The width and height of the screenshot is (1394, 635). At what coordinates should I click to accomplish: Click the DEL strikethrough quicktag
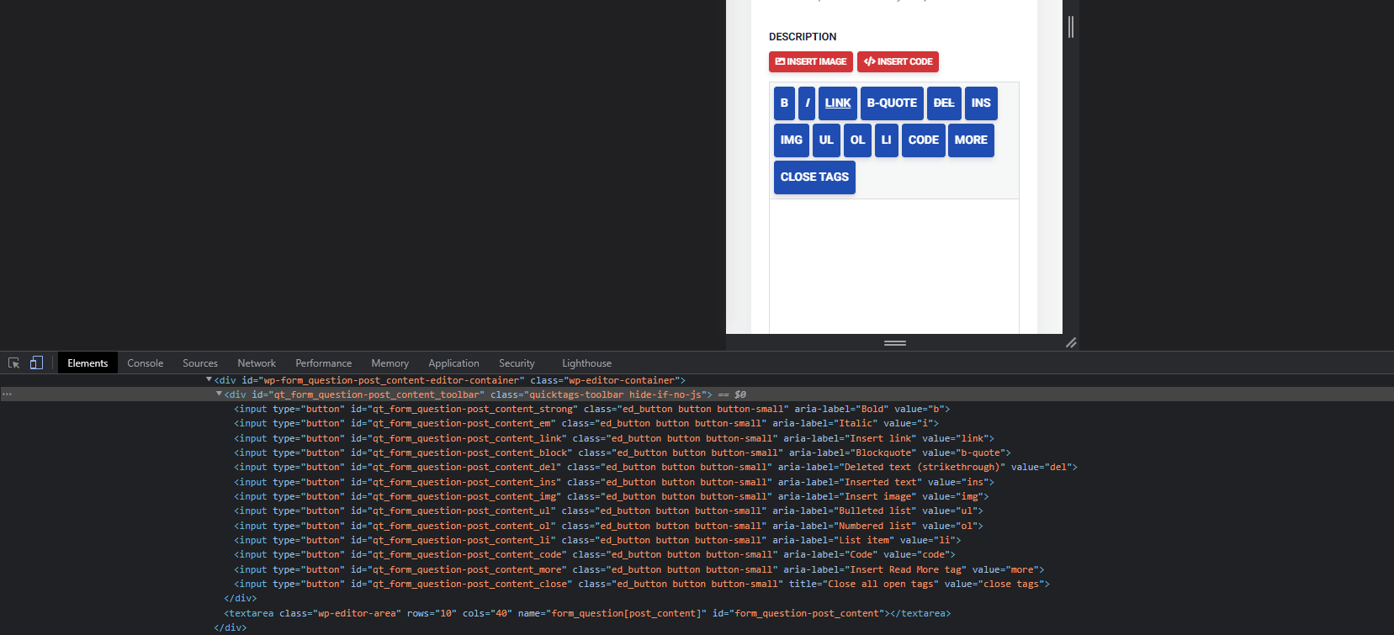click(944, 103)
